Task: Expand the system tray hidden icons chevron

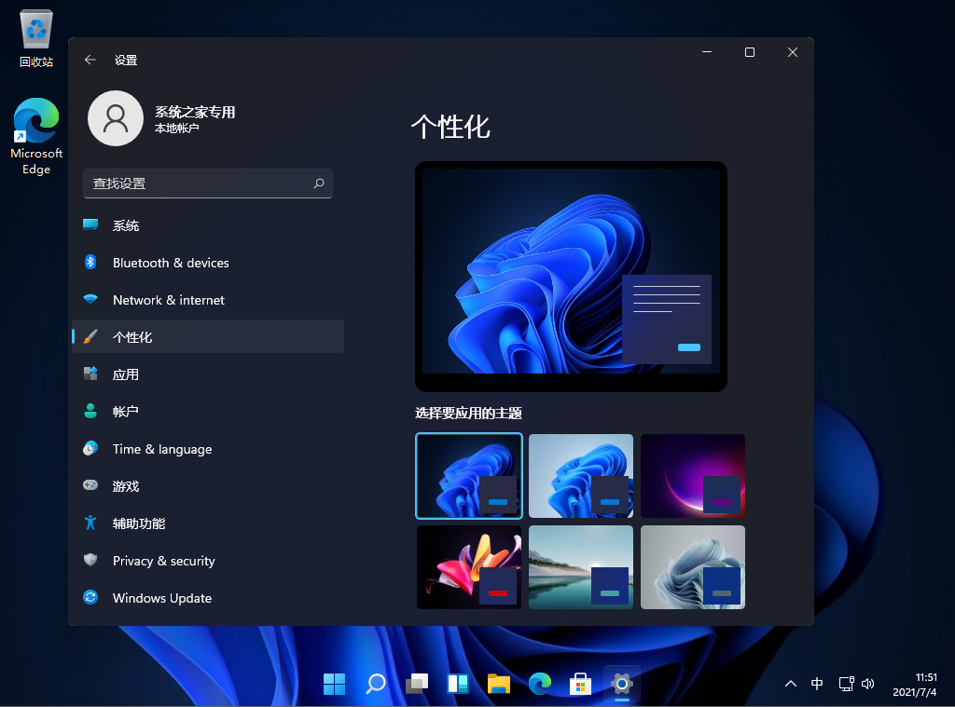Action: point(791,684)
